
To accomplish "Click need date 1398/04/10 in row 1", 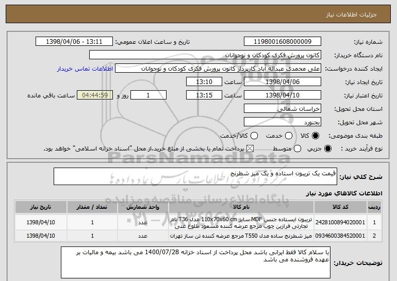I will [x=41, y=222].
